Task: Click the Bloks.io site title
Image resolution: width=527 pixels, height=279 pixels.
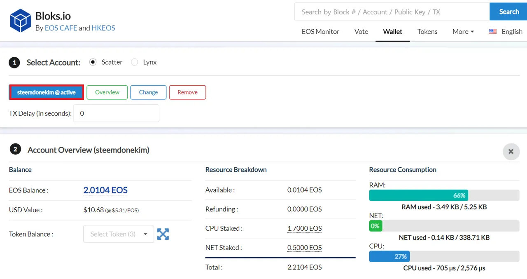Action: coord(53,16)
